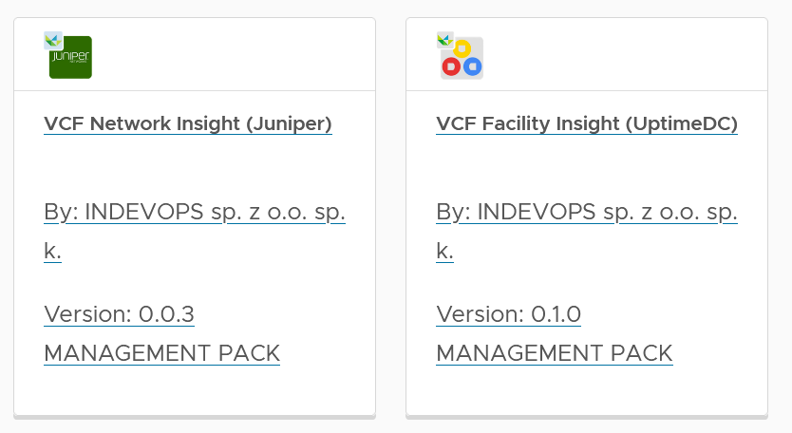The image size is (792, 433).
Task: Click the blue circle in the UptimeDC logo
Action: pyautogui.click(x=473, y=67)
